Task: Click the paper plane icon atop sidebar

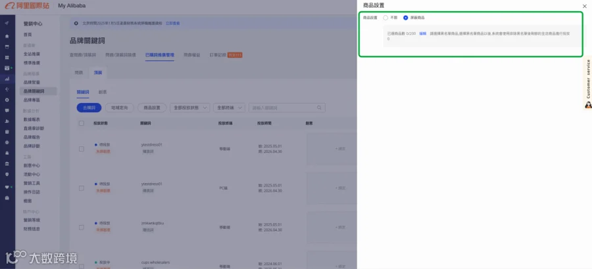Action: coord(7,24)
